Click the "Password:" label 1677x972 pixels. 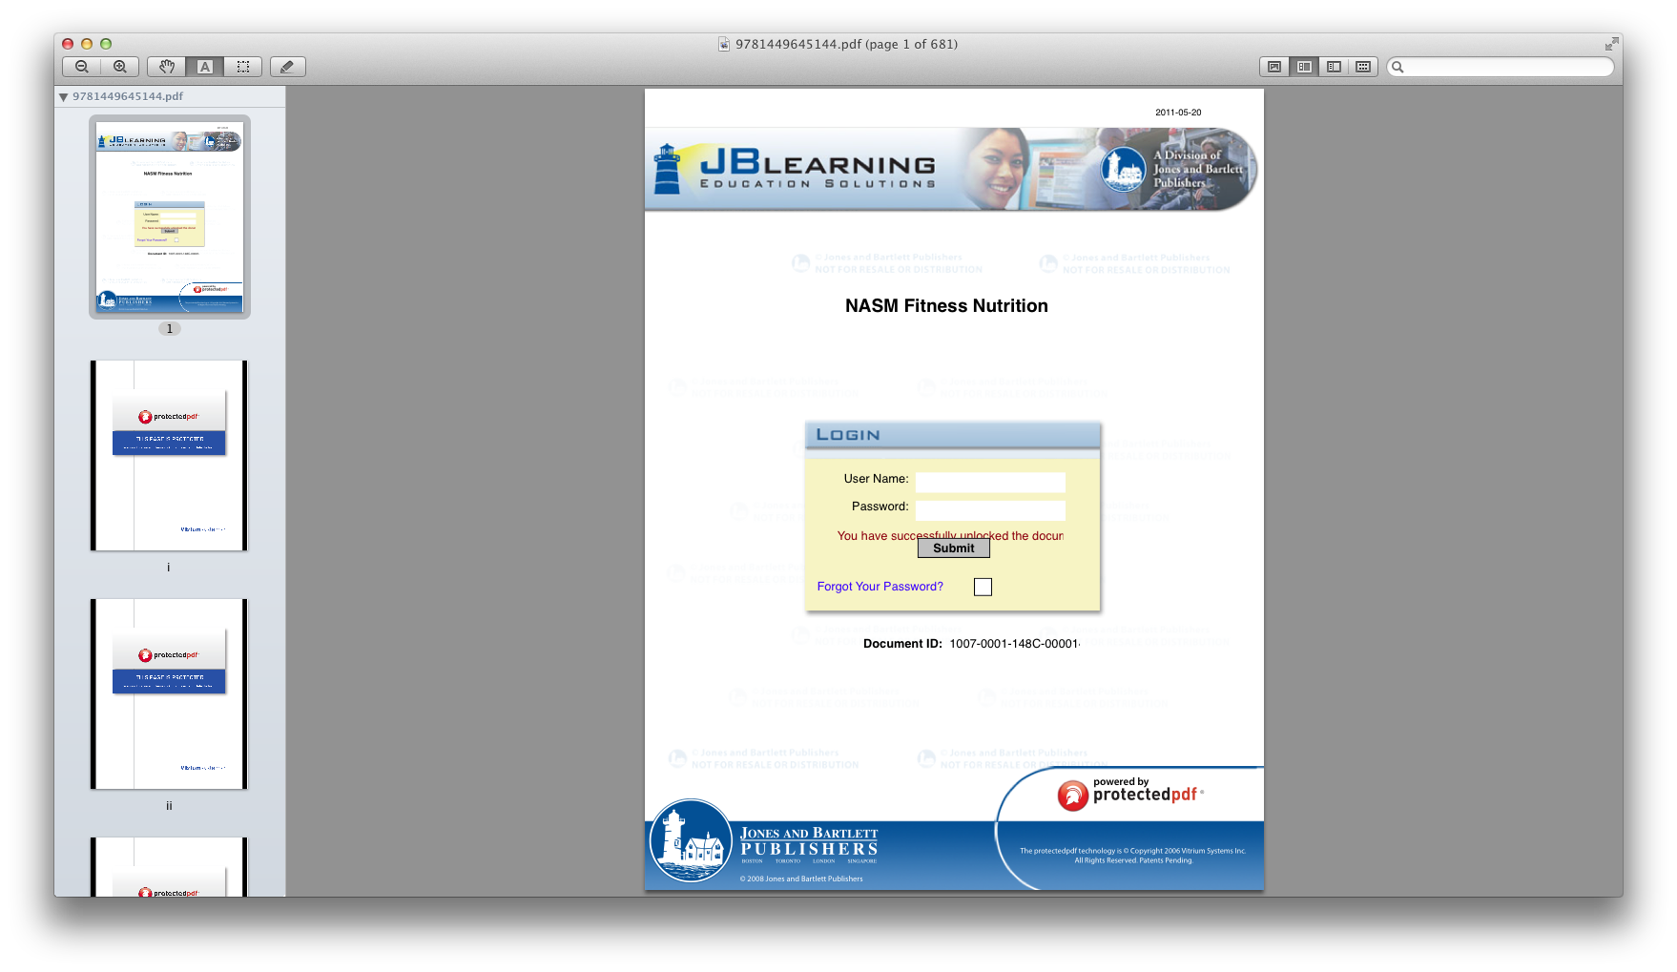880,507
